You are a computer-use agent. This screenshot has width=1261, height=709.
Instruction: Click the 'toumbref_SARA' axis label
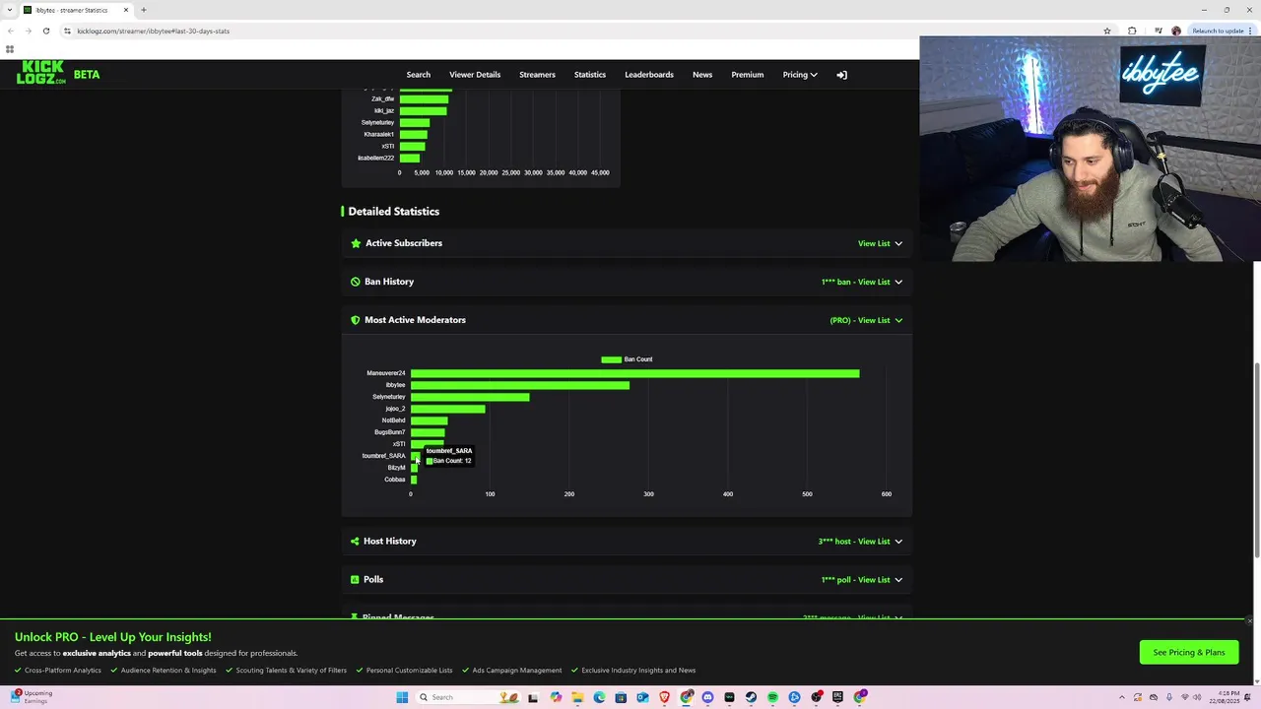pyautogui.click(x=383, y=456)
